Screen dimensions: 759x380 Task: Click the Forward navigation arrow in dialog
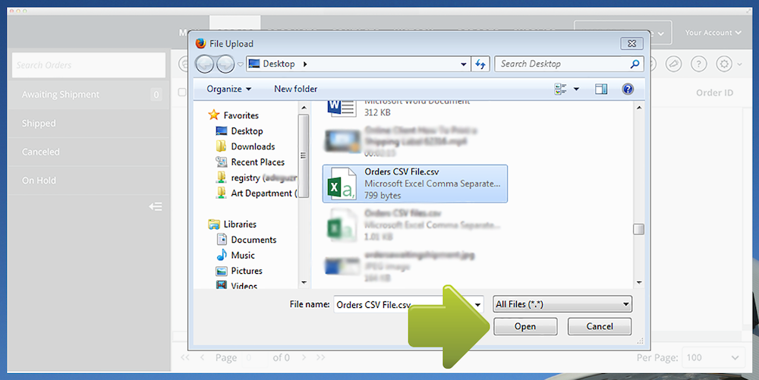pos(225,64)
